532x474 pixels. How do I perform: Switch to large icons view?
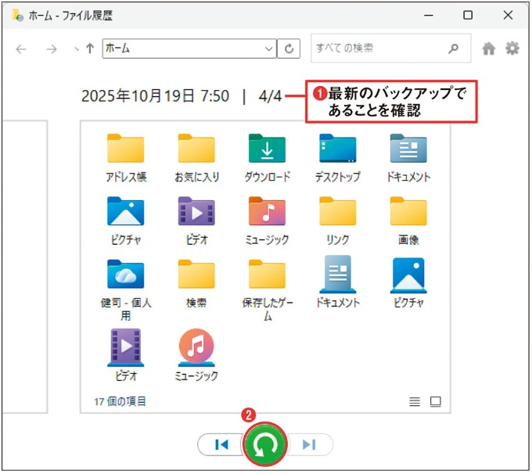click(436, 402)
